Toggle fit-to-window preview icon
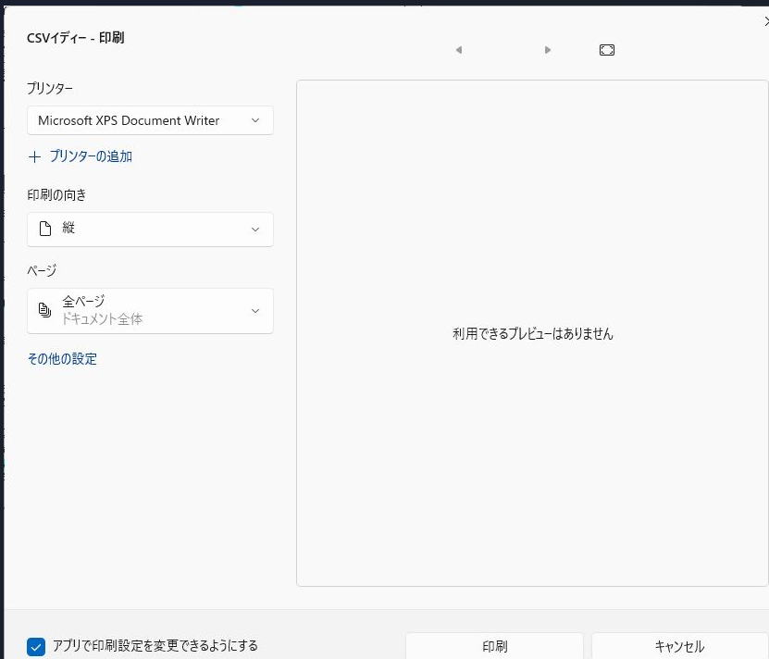The height and width of the screenshot is (659, 769). (607, 50)
